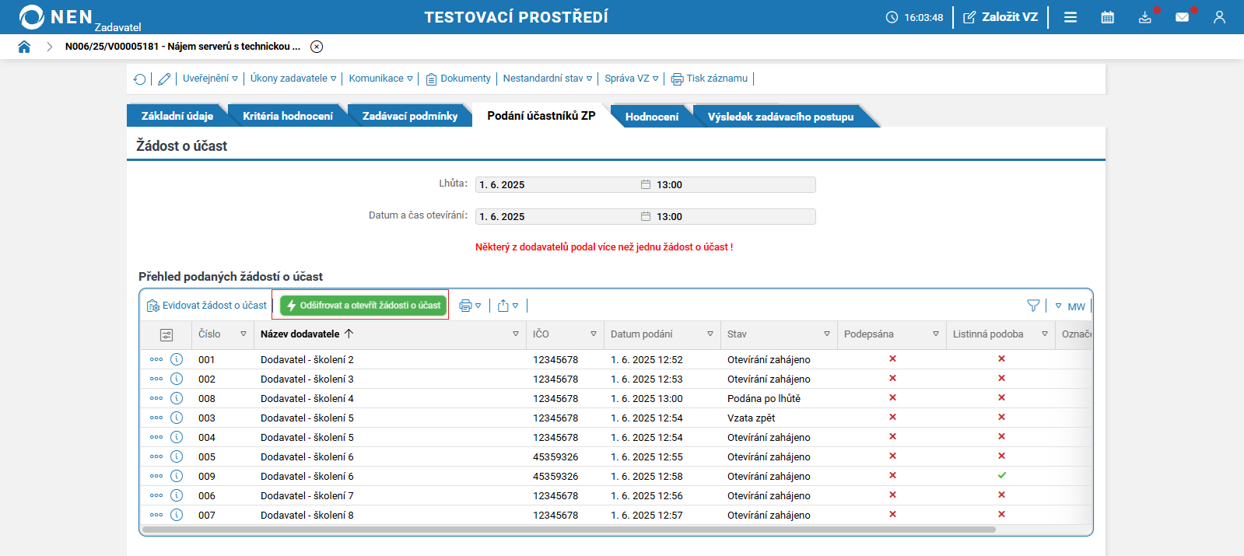This screenshot has height=556, width=1244.
Task: Click the refresh icon in the toolbar
Action: 140,79
